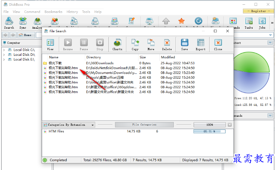
Task: Click the Home button
Action: click(26, 35)
